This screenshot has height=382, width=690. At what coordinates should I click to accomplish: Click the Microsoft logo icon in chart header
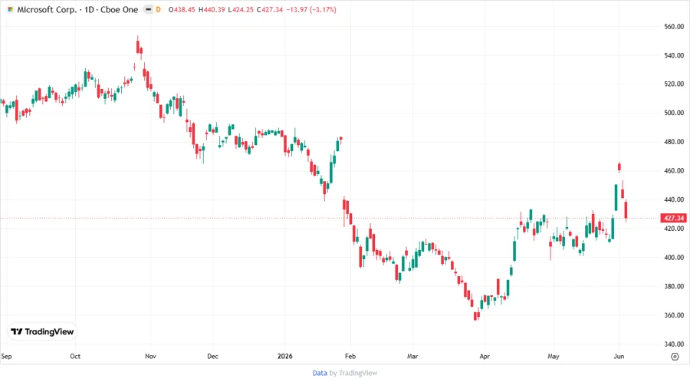pyautogui.click(x=10, y=10)
